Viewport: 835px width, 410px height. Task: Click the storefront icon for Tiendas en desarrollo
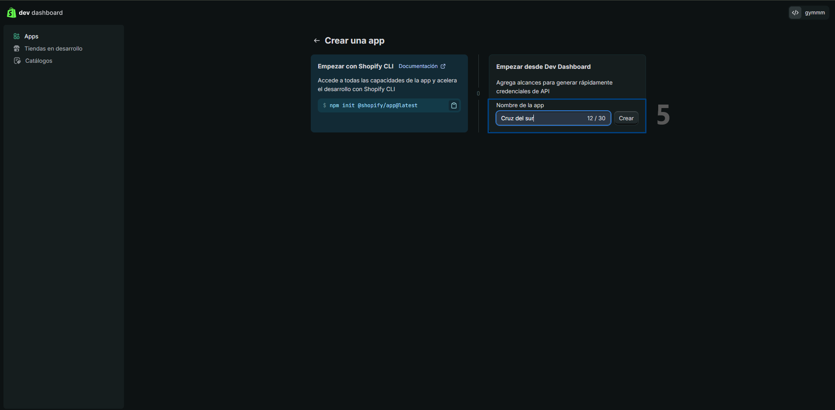coord(17,48)
